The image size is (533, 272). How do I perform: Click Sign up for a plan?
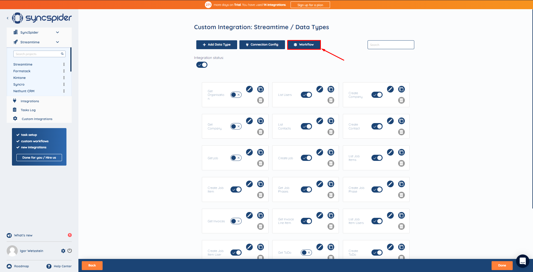coord(310,5)
